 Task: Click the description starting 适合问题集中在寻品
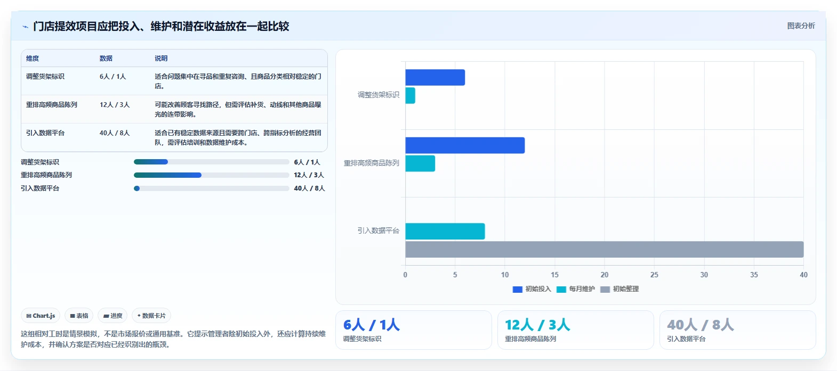pos(238,81)
